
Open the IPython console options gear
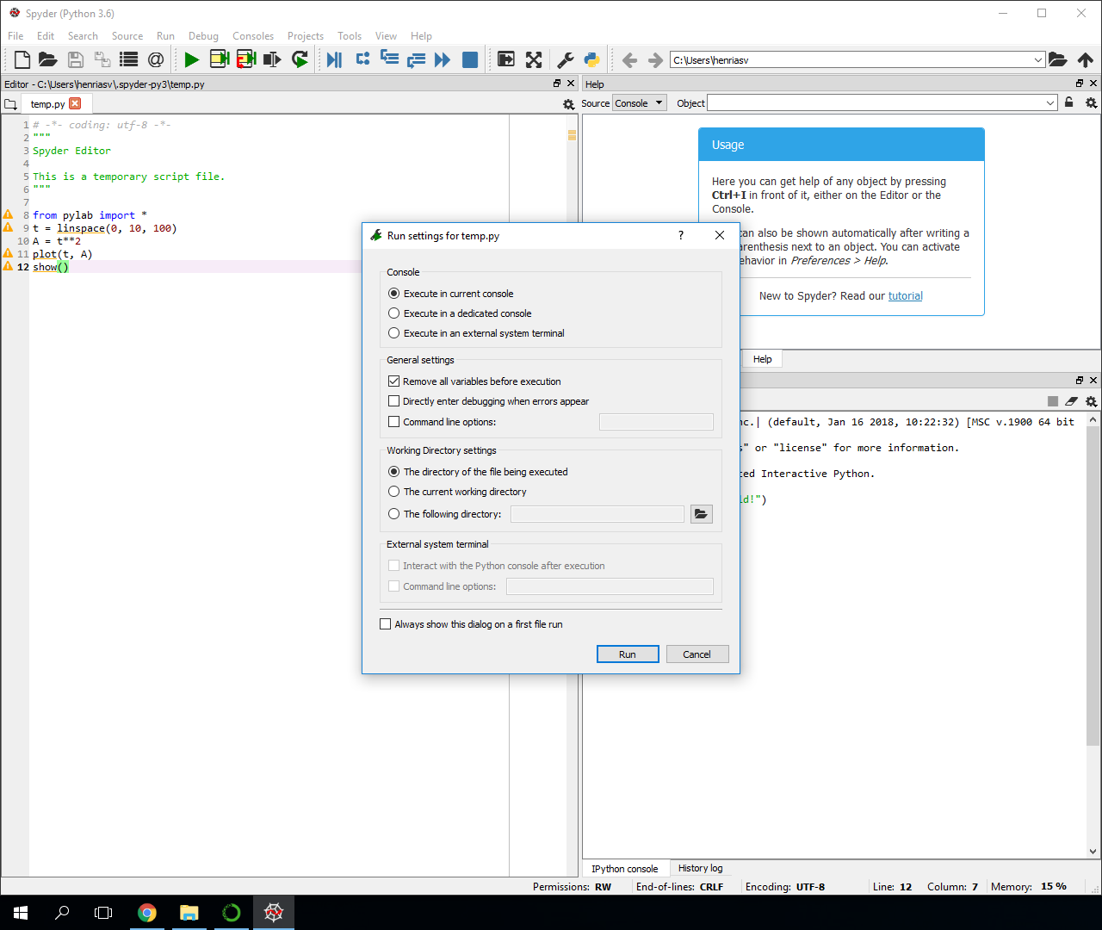(x=1091, y=401)
